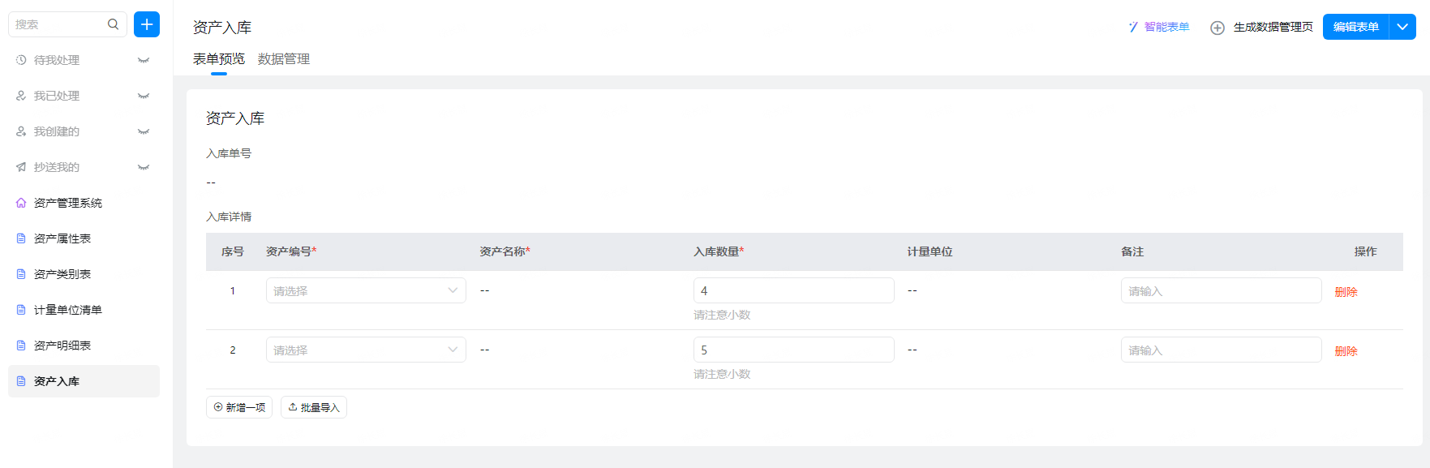
Task: Open 资产编号 dropdown in row 2
Action: click(x=366, y=350)
